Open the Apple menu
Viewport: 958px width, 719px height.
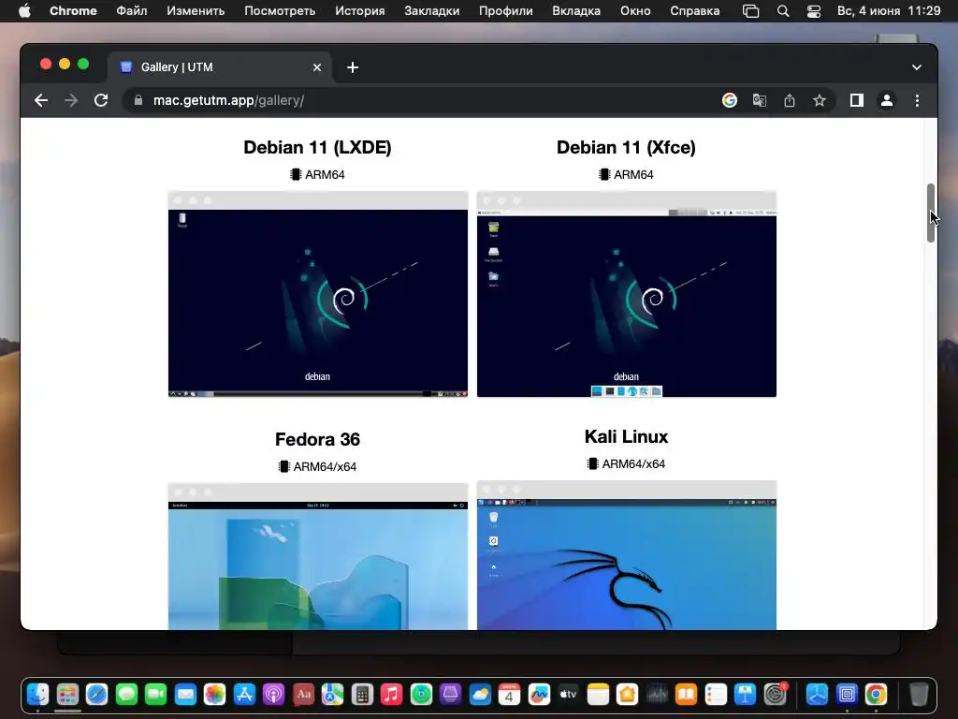[24, 11]
